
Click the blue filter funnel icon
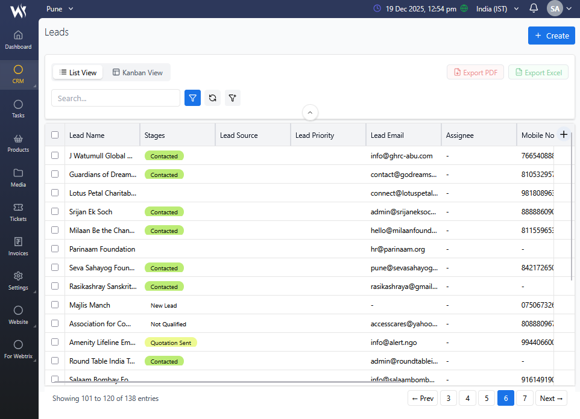[x=192, y=98]
